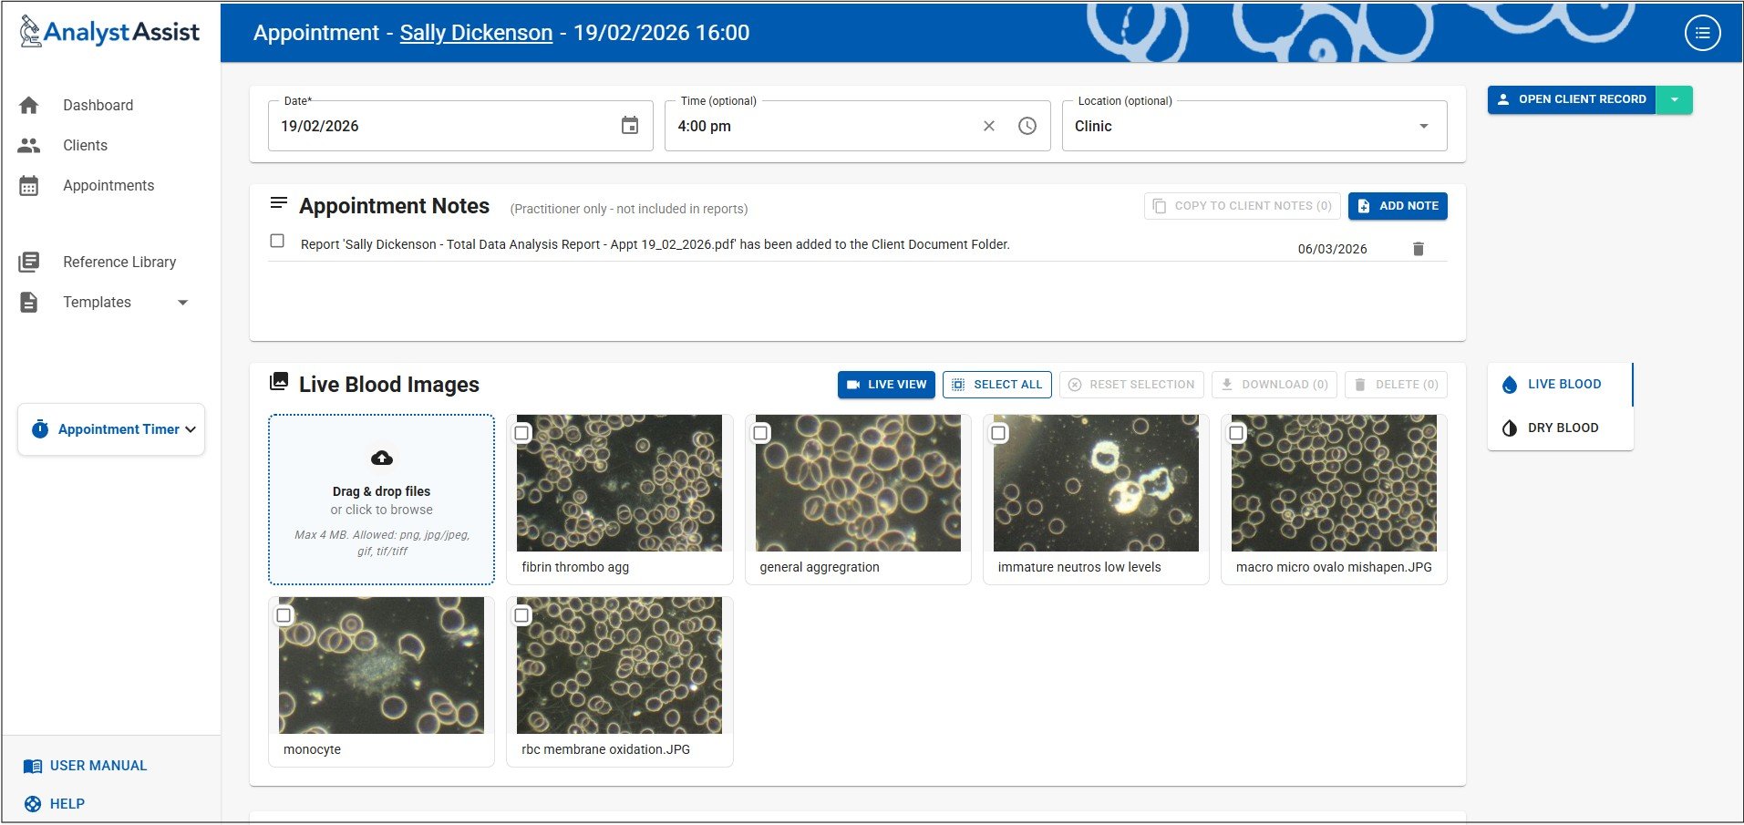Select the immature neutros low levels checkbox
Viewport: 1744px width, 825px height.
click(998, 433)
